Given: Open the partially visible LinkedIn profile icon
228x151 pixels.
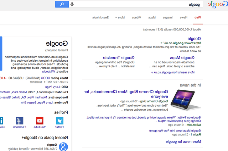Looking at the screenshot, I should pyautogui.click(x=1, y=121).
